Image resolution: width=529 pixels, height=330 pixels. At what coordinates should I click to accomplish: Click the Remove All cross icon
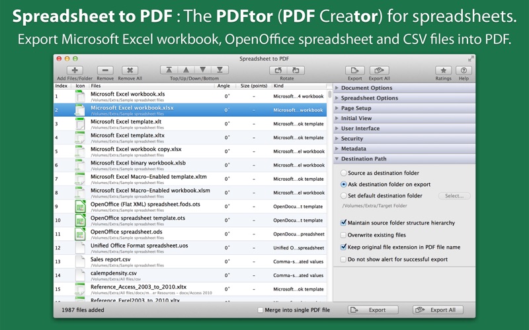click(130, 70)
